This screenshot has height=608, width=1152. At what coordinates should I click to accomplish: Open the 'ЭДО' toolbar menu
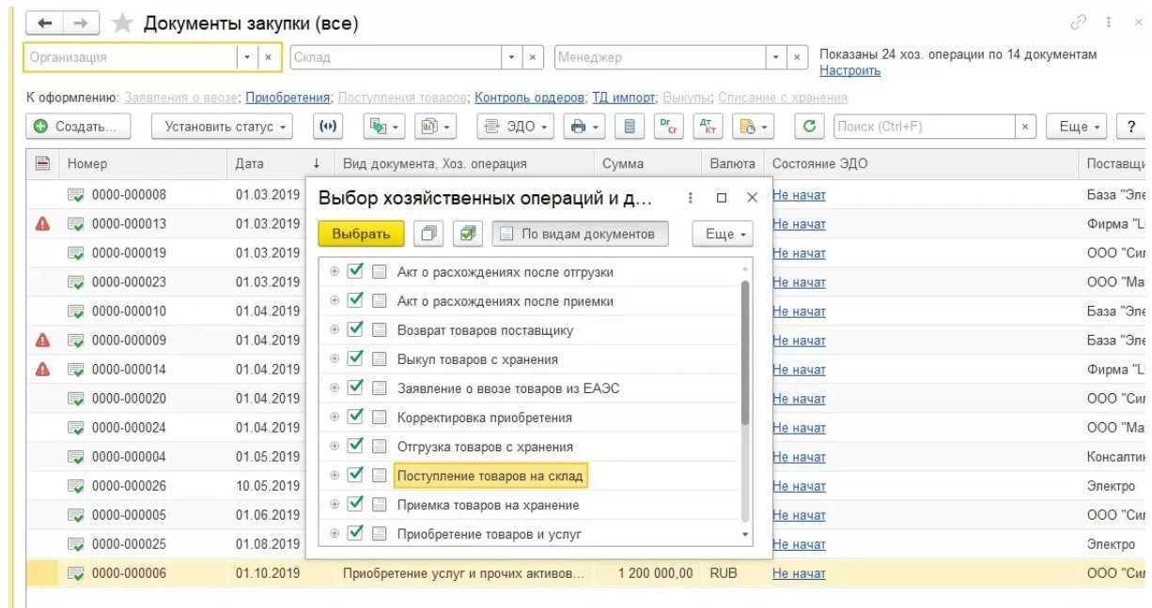pos(515,127)
